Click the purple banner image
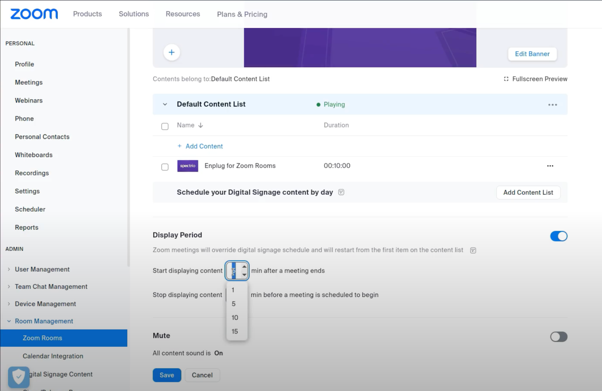The height and width of the screenshot is (391, 602). tap(360, 48)
